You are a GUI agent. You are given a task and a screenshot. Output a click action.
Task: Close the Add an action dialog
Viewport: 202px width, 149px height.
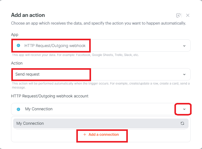188,15
